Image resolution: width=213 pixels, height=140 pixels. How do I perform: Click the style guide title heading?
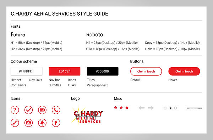click(x=59, y=14)
